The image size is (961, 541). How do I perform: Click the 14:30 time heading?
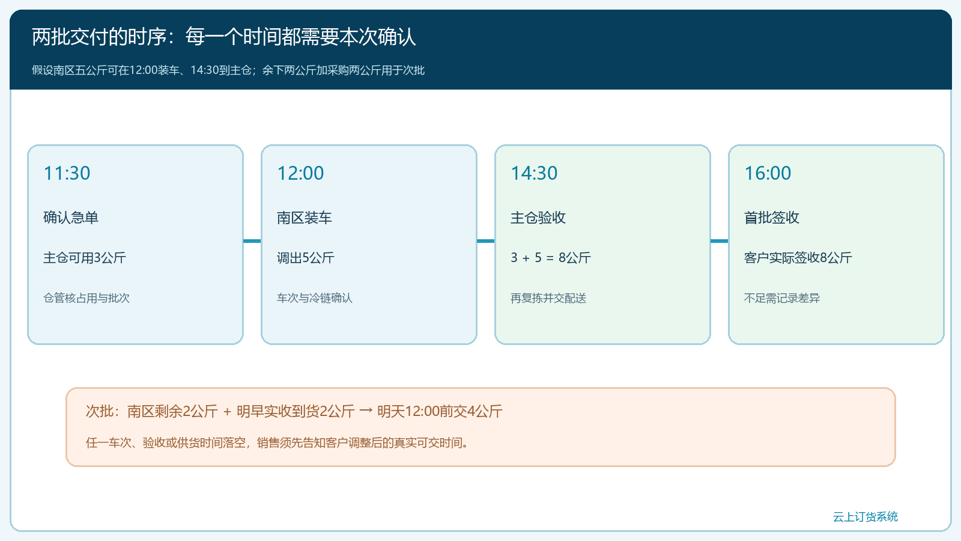534,173
